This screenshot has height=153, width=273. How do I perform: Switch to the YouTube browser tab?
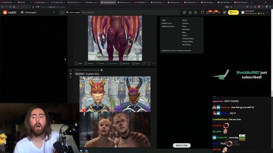(x=8, y=3)
